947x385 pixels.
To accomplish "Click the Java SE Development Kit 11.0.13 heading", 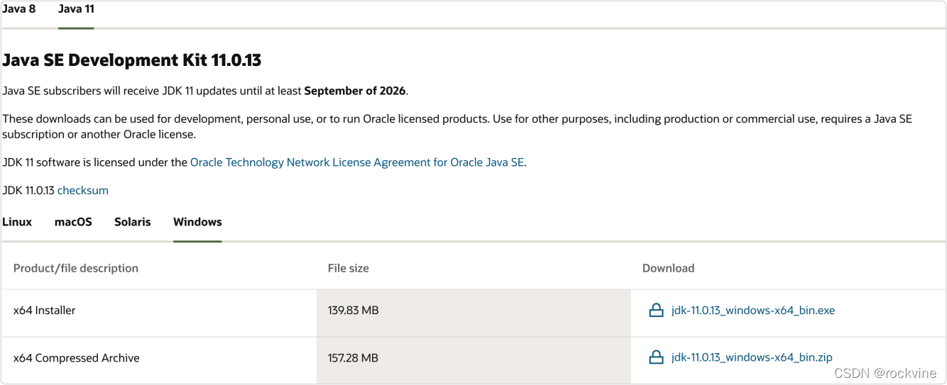I will pyautogui.click(x=132, y=60).
